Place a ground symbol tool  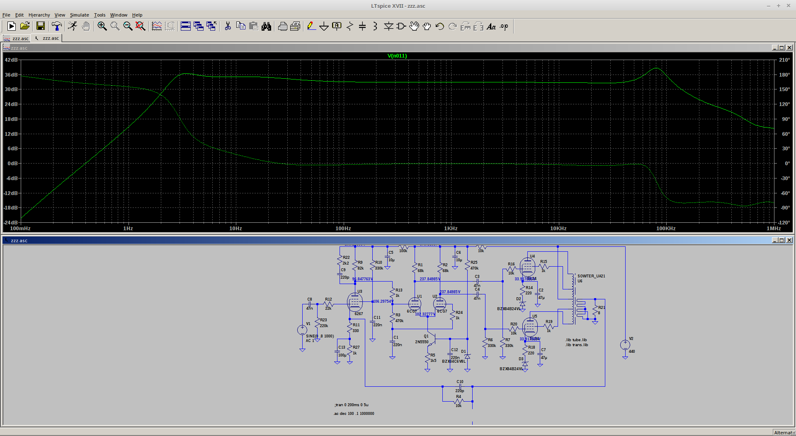(x=324, y=26)
